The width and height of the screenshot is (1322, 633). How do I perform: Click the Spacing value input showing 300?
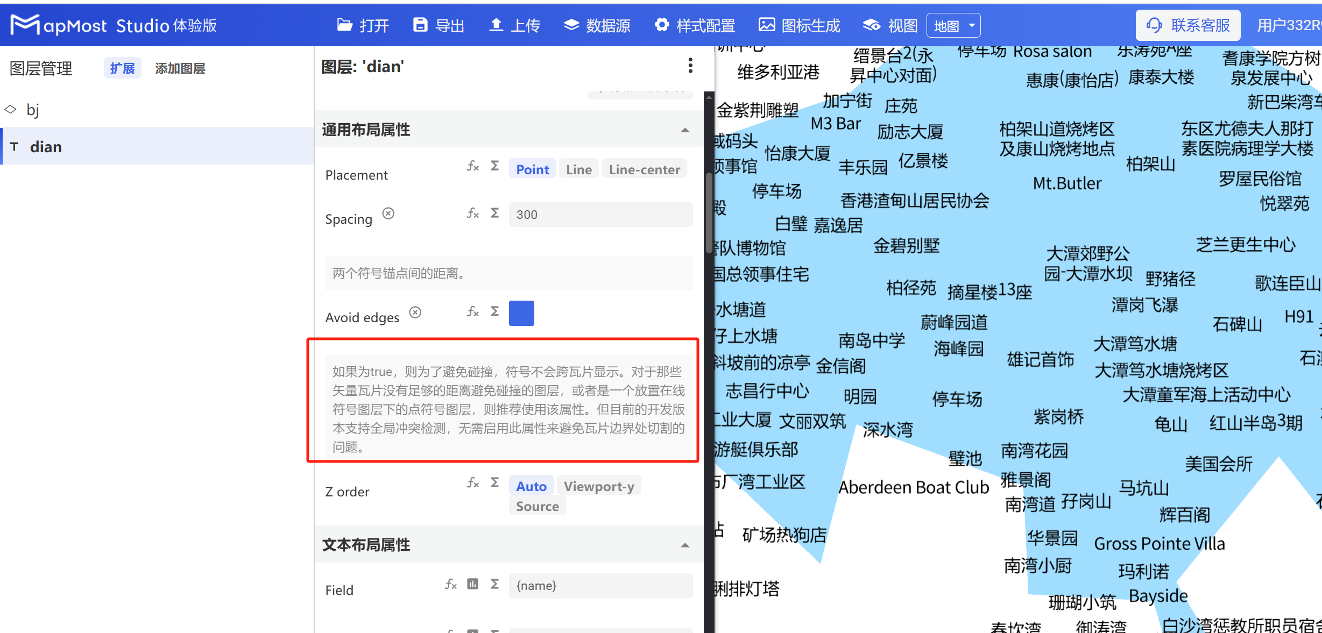[x=600, y=214]
